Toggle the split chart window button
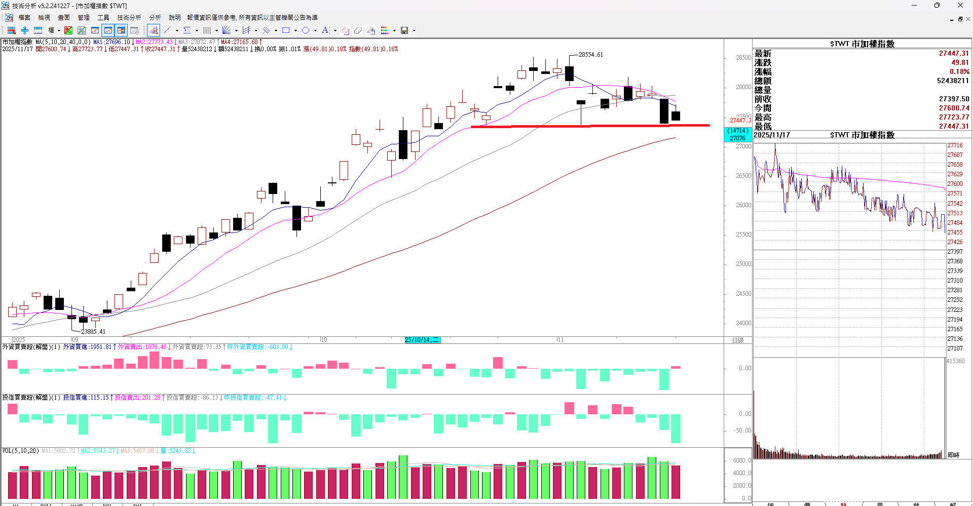The width and height of the screenshot is (973, 506). pos(121,30)
